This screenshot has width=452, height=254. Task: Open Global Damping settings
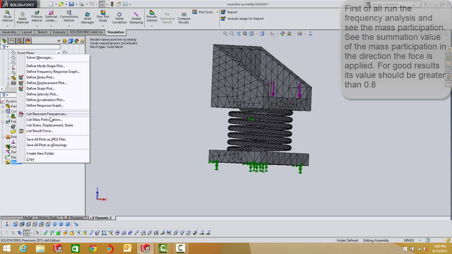tap(136, 18)
